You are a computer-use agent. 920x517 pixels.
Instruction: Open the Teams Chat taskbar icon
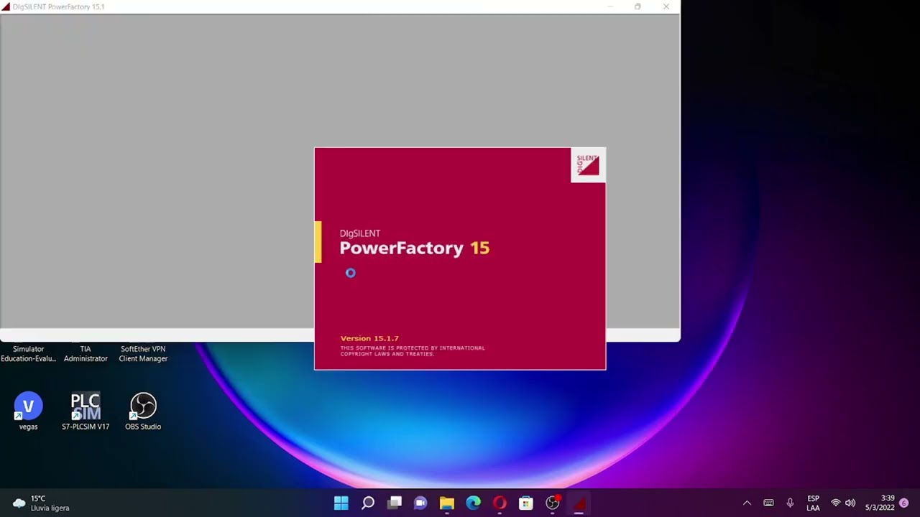point(420,503)
